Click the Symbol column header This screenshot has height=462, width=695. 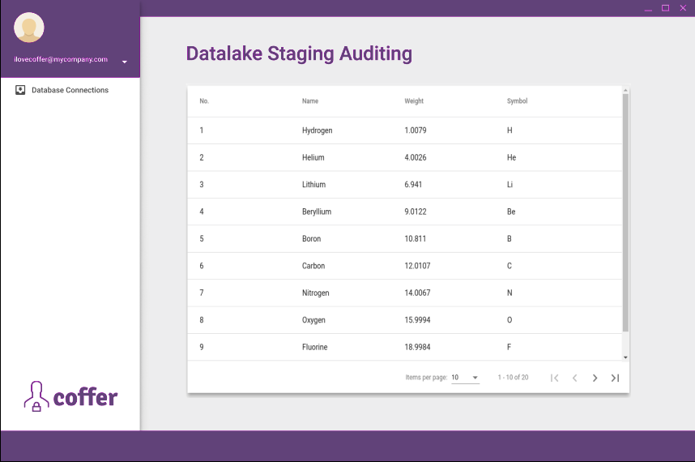518,101
